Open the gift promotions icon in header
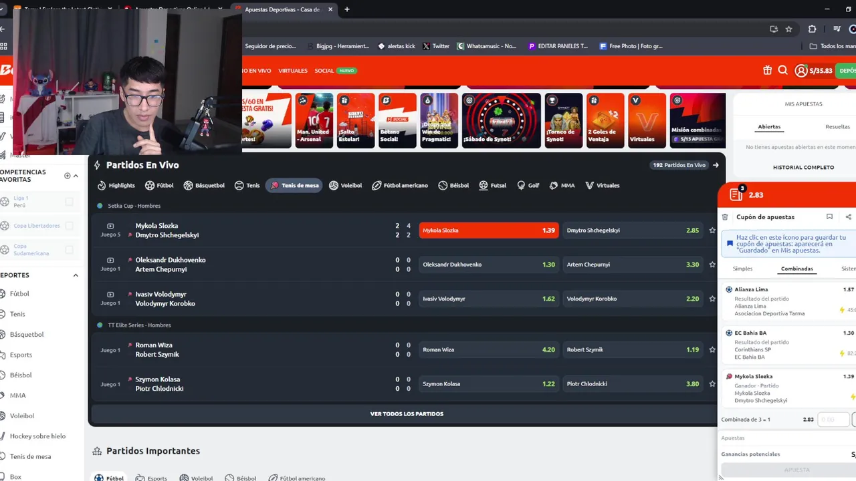856x481 pixels. pos(767,70)
